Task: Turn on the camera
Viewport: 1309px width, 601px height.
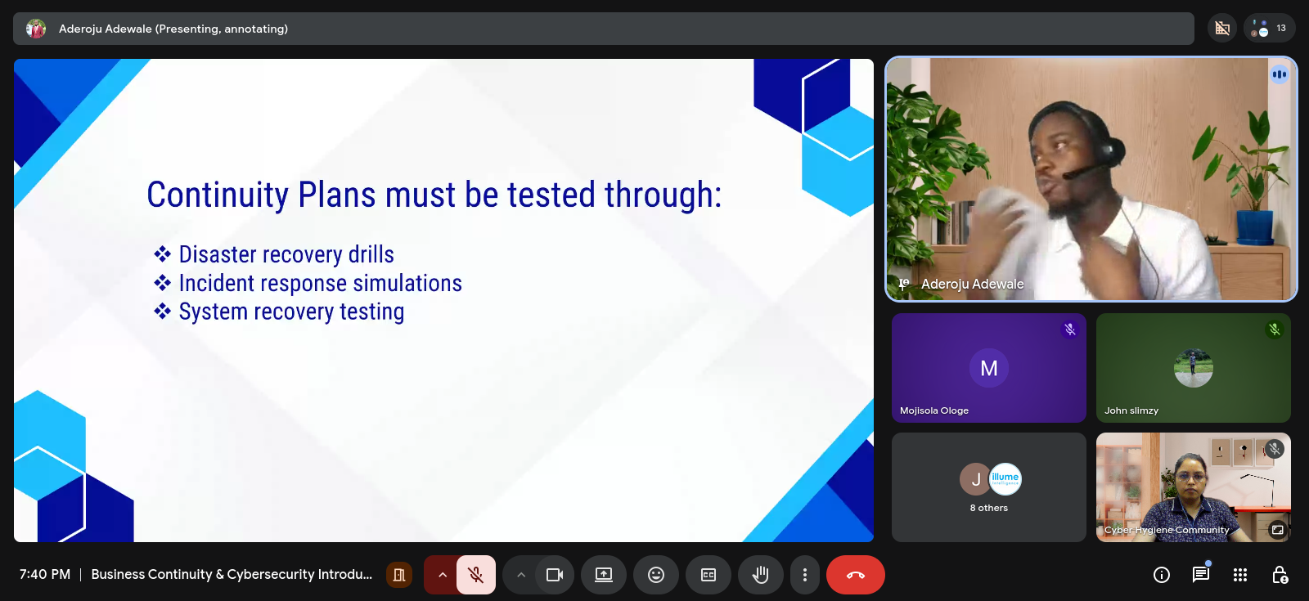Action: 555,575
